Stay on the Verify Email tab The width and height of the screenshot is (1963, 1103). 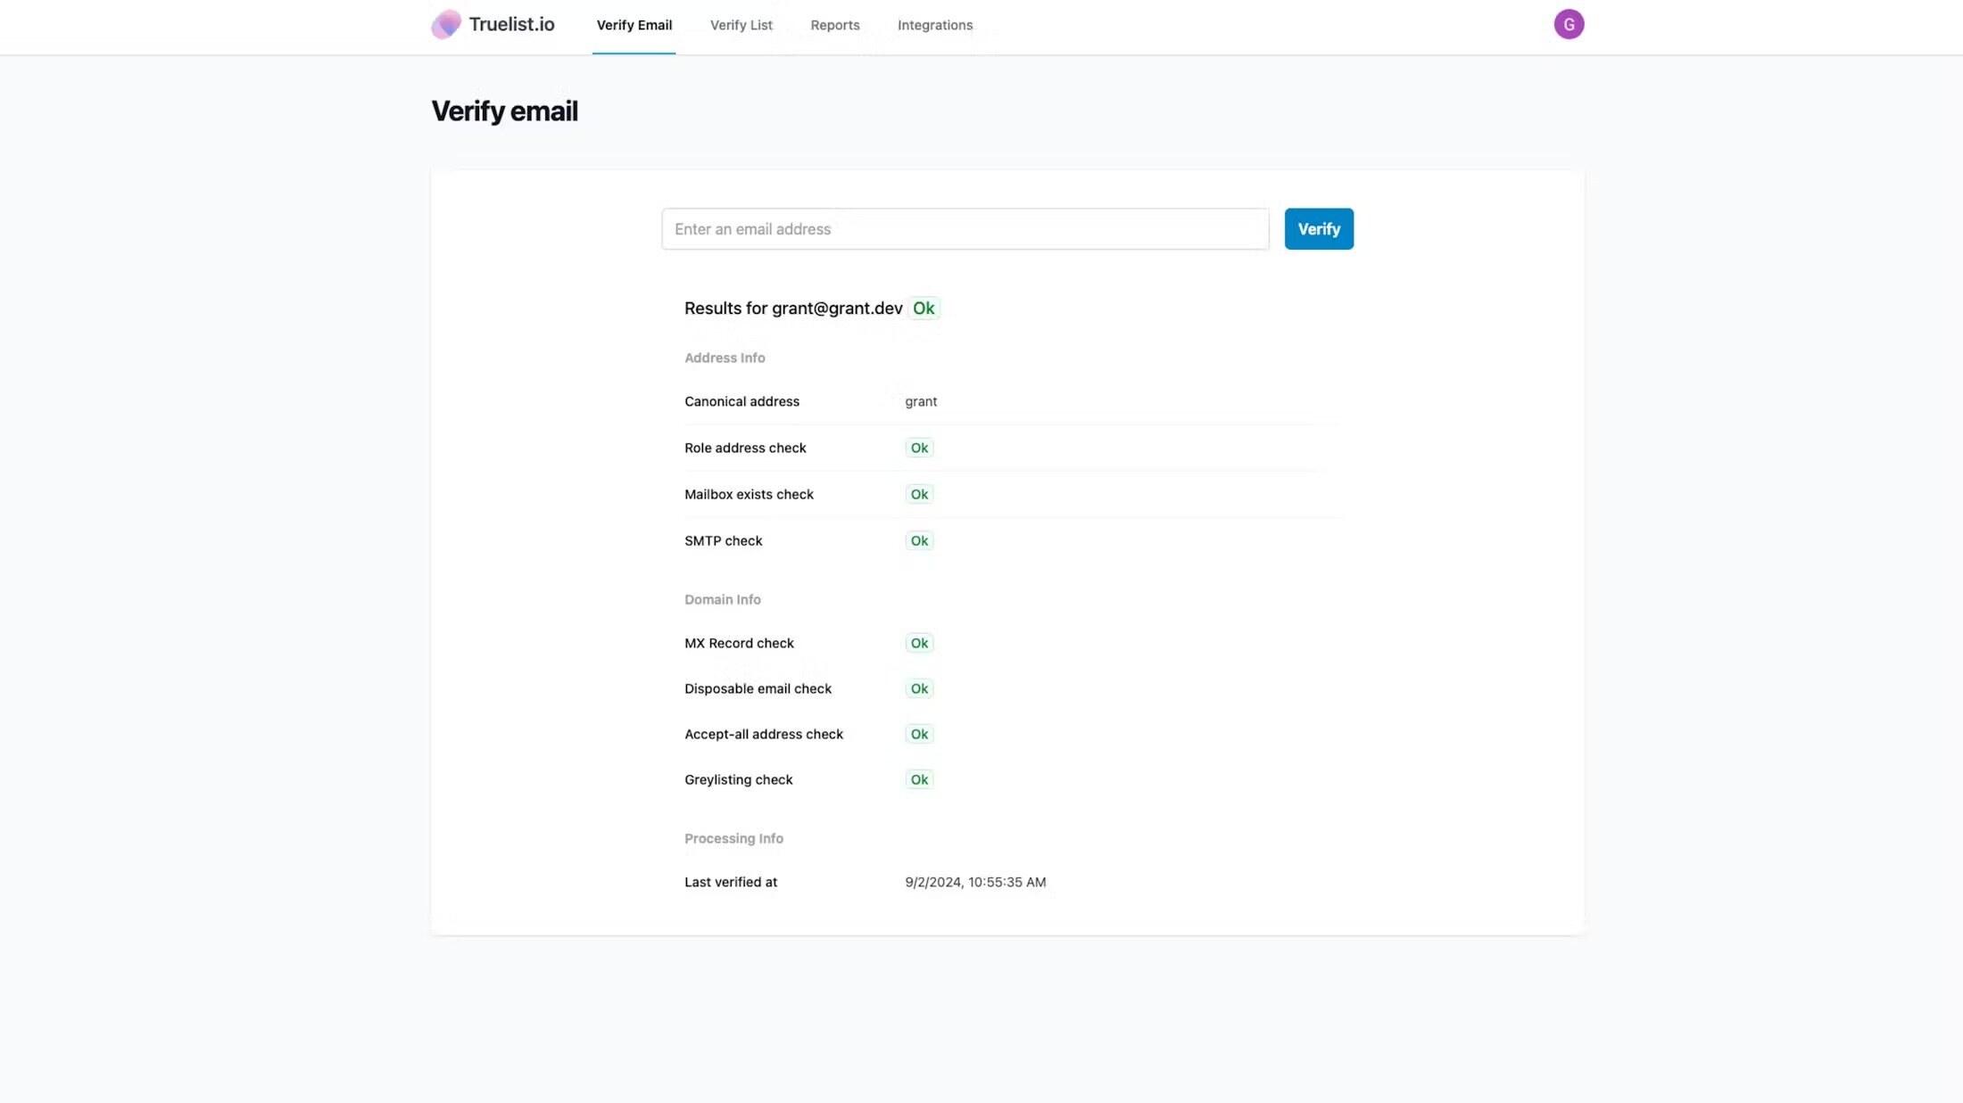(x=634, y=25)
